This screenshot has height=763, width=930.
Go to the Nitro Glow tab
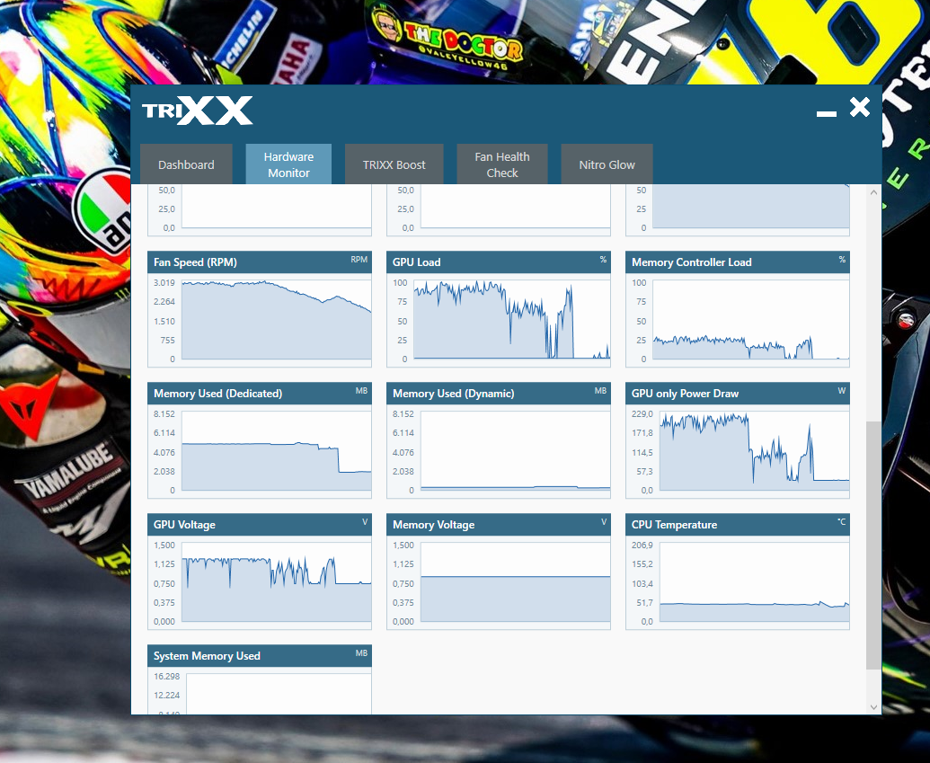[607, 164]
